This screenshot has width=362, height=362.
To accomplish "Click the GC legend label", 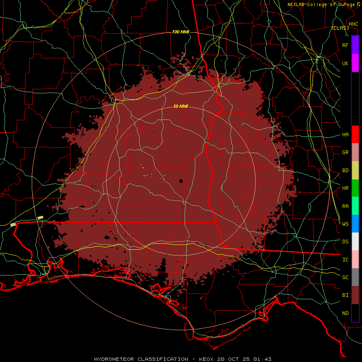I will click(x=345, y=278).
